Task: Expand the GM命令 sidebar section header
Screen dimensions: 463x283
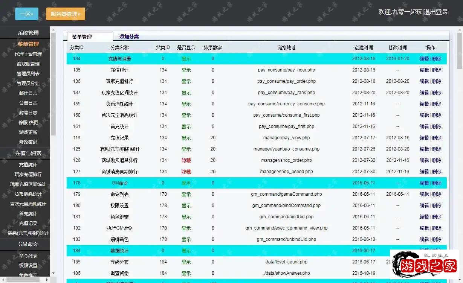Action: coord(28,244)
